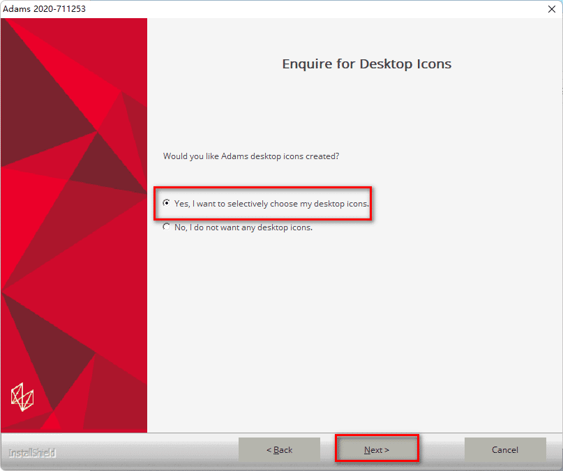
Task: Close the Adams installer window
Action: pos(551,9)
